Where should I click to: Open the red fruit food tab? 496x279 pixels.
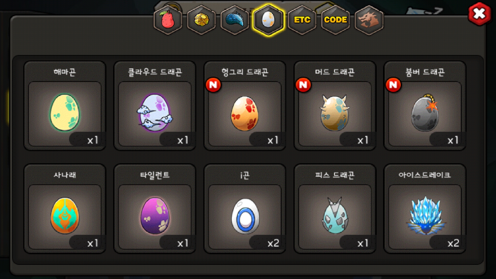click(168, 20)
